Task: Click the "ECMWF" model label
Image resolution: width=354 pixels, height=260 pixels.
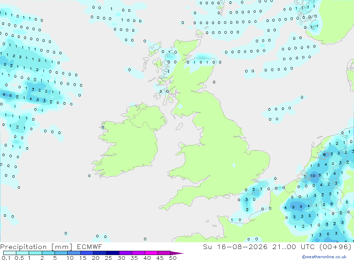Action: (90, 247)
